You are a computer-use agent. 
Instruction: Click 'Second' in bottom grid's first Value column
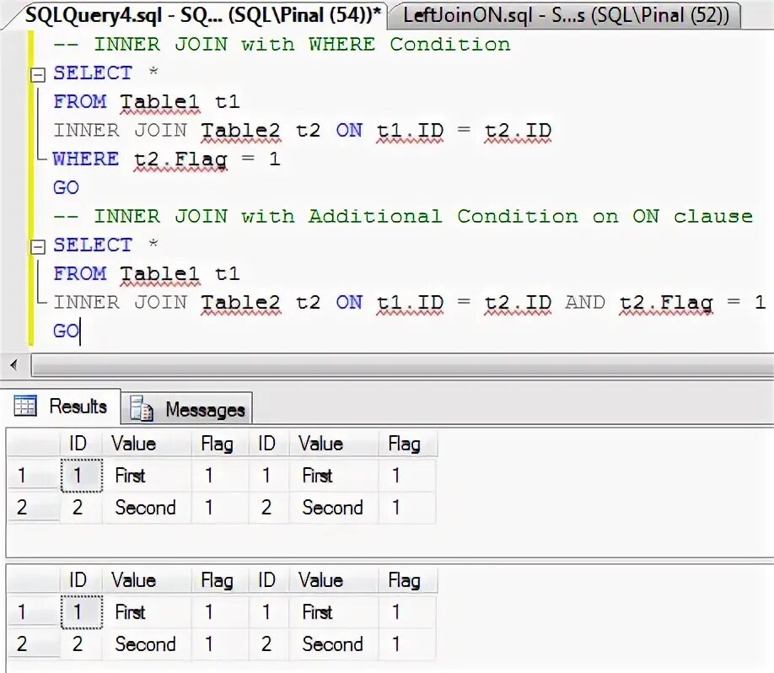point(147,643)
